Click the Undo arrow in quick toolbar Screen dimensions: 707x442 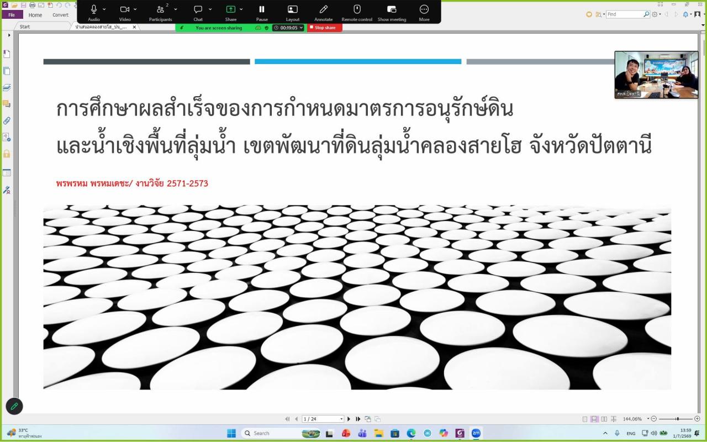(x=59, y=5)
